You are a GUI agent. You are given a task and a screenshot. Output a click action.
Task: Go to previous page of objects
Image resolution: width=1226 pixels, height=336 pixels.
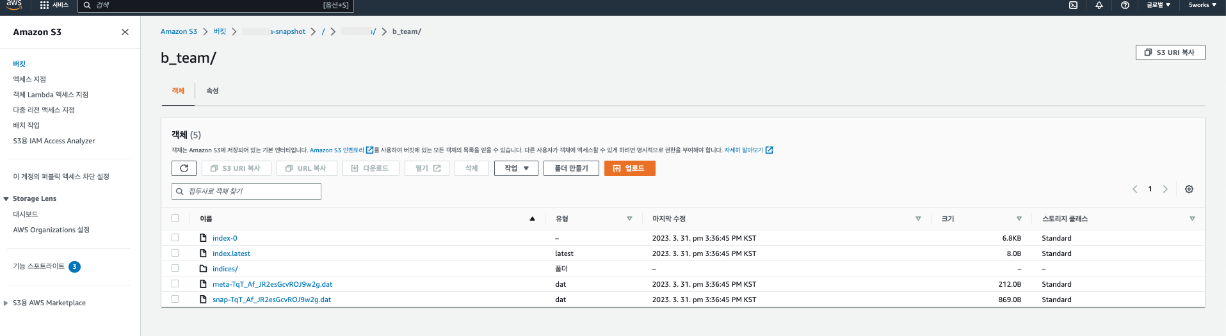(1135, 189)
